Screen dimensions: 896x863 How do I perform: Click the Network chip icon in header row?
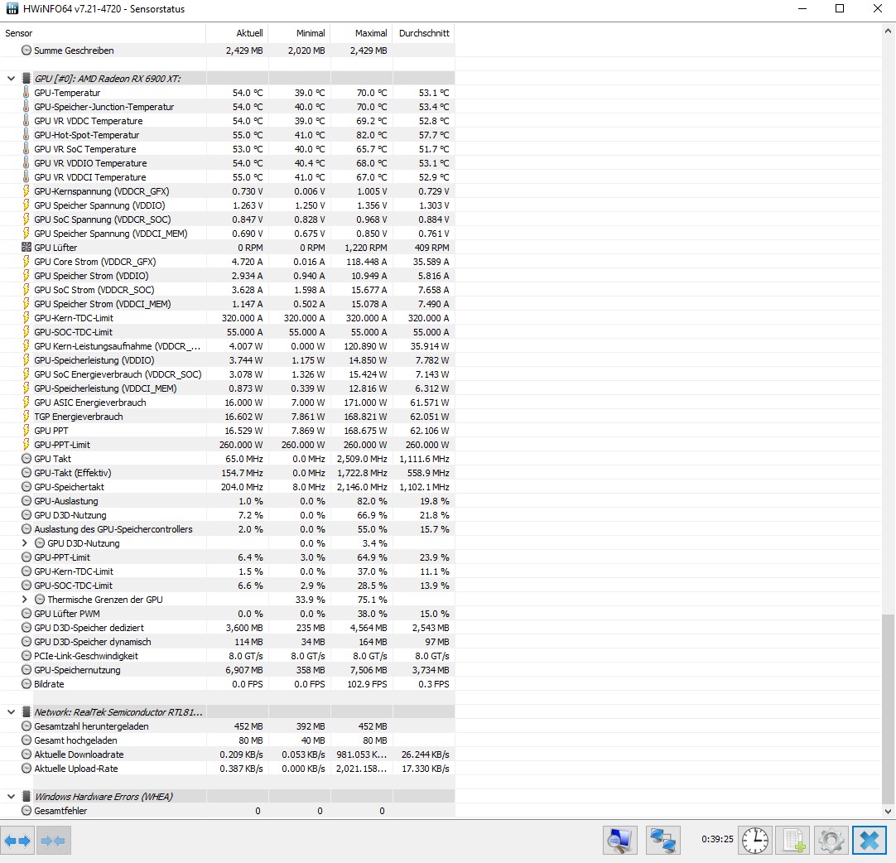(26, 712)
